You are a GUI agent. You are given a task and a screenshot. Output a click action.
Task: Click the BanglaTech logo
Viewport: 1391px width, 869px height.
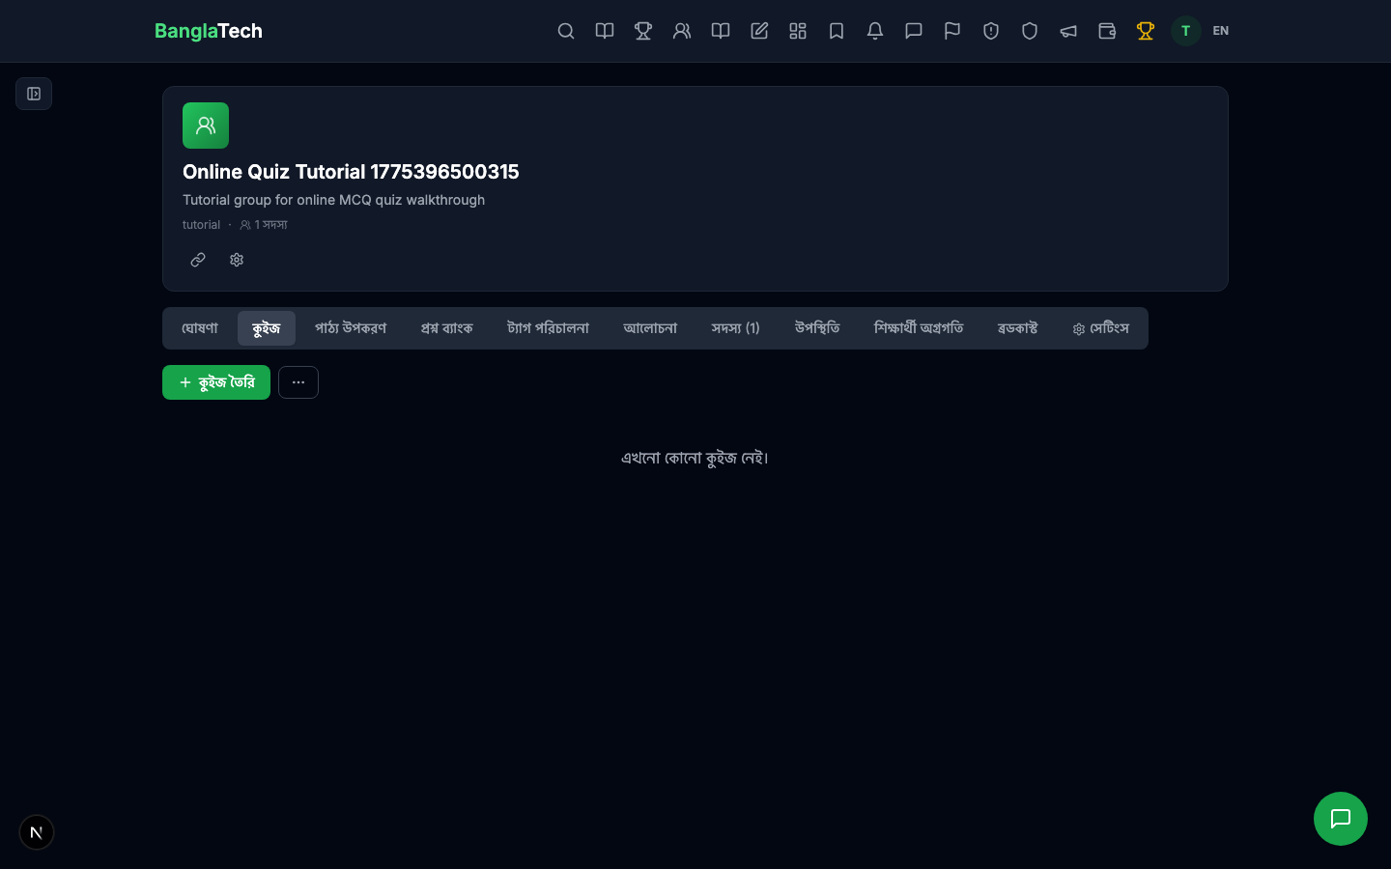click(x=209, y=31)
